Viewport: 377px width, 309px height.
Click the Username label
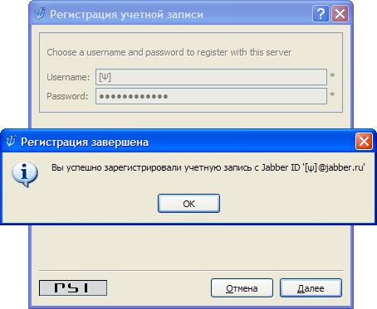68,77
